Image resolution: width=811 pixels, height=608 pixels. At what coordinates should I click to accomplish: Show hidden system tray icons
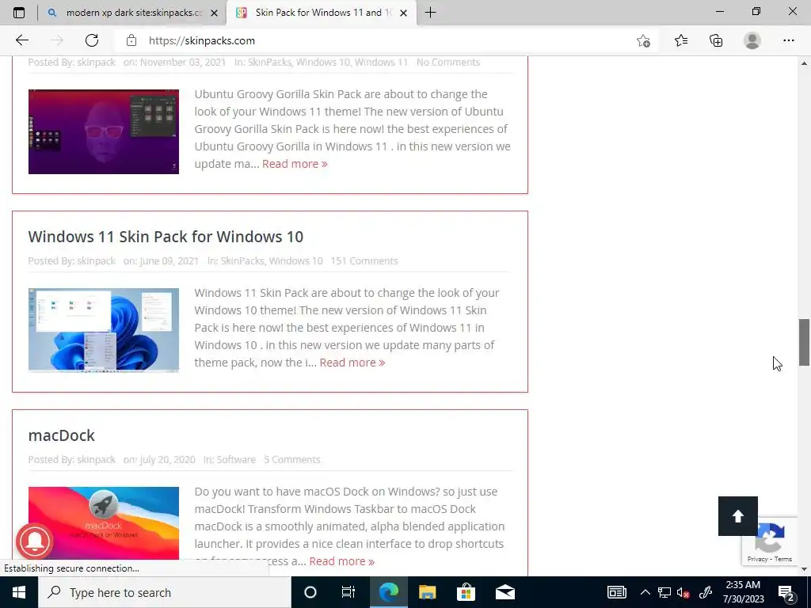645,592
